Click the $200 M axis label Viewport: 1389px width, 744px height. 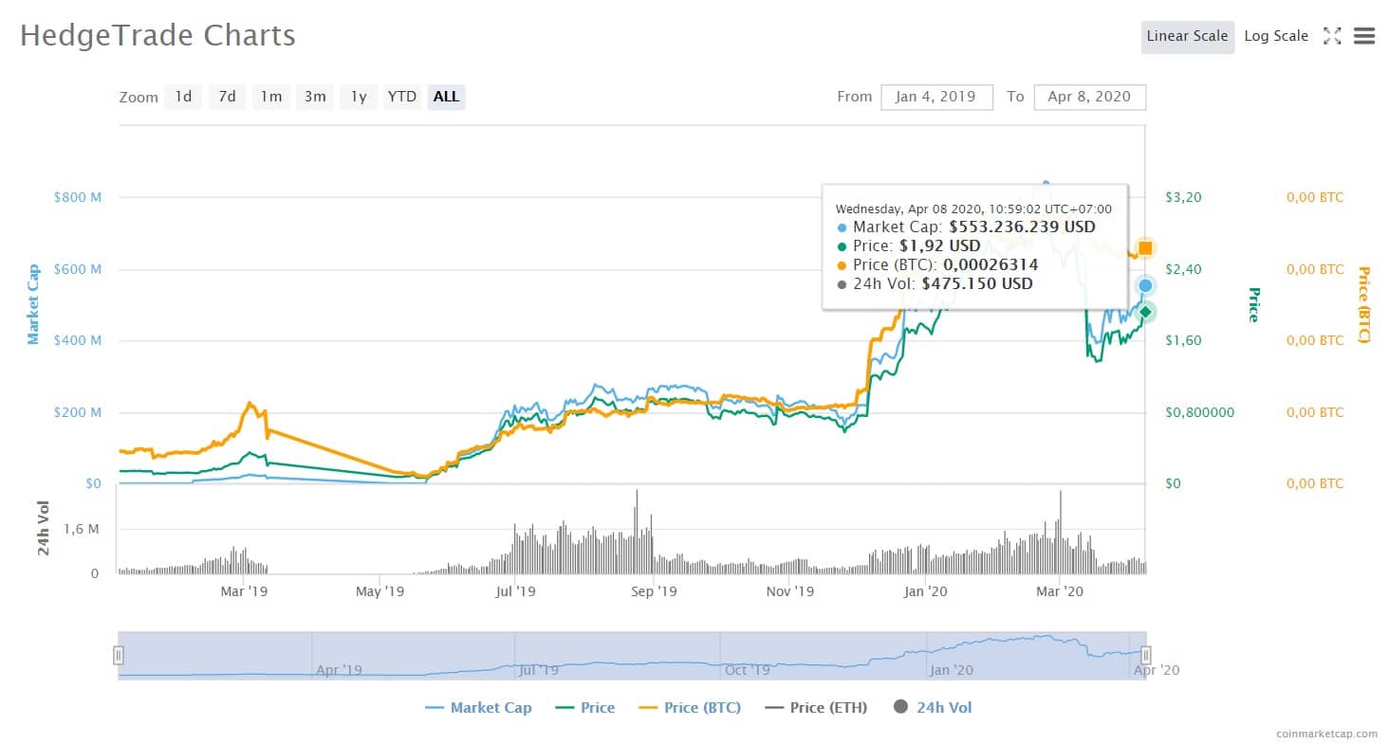click(x=78, y=412)
